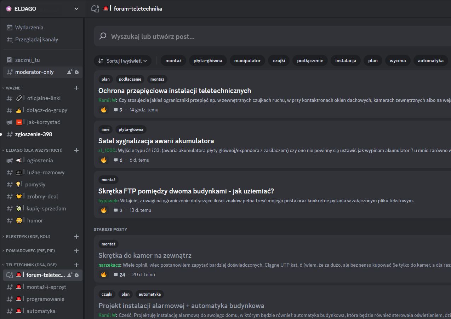Toggle the montaż tag filter
This screenshot has height=319, width=451.
click(173, 60)
